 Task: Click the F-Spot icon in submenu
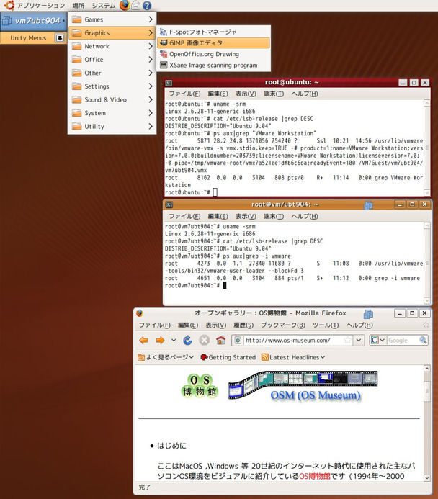[x=164, y=32]
